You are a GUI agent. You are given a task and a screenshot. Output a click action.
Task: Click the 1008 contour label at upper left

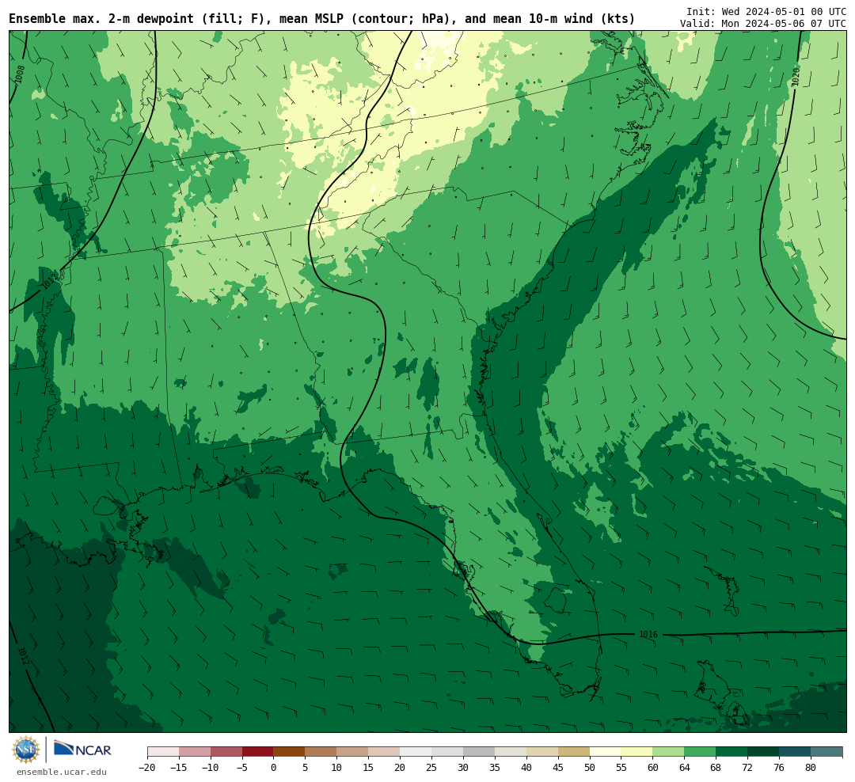[20, 74]
